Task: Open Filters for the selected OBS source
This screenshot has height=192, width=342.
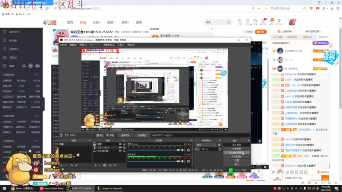Action: (110, 135)
